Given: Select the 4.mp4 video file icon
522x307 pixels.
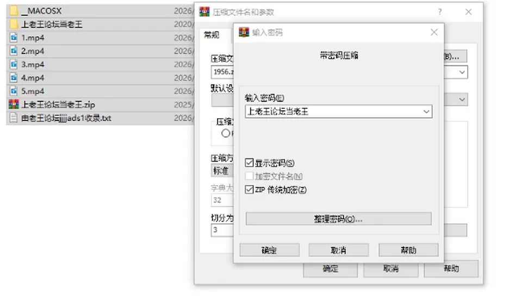Looking at the screenshot, I should (x=13, y=78).
